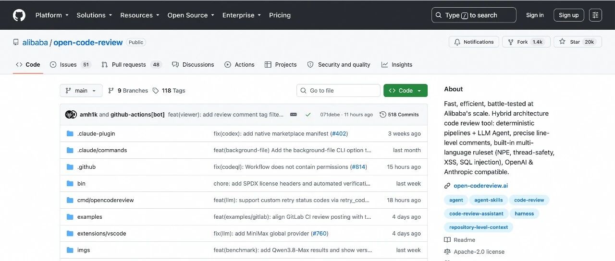Select the harness topic tag

[524, 214]
